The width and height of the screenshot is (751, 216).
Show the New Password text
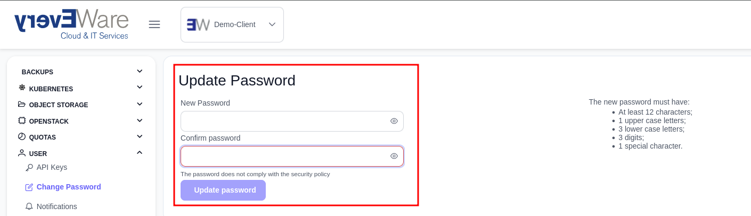[x=394, y=121]
